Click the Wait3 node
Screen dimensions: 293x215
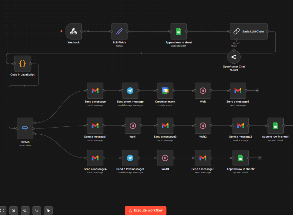coord(165,158)
